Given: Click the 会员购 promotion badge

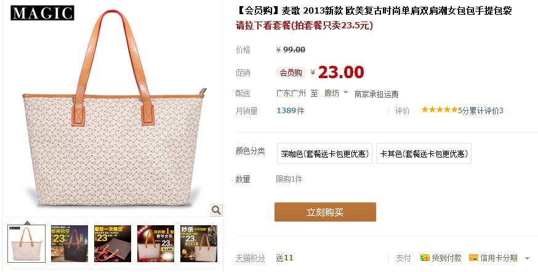Looking at the screenshot, I should (x=291, y=73).
